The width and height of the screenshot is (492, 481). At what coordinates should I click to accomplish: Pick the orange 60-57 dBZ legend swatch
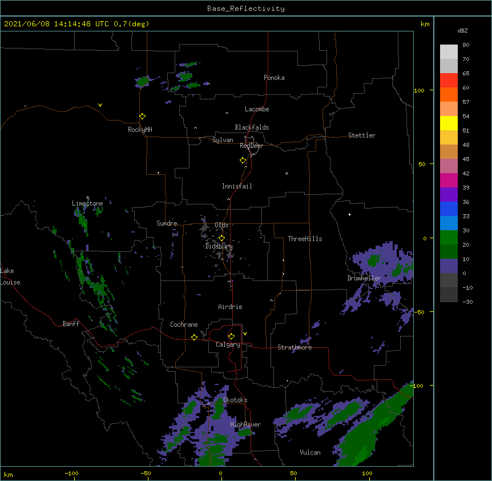[449, 94]
